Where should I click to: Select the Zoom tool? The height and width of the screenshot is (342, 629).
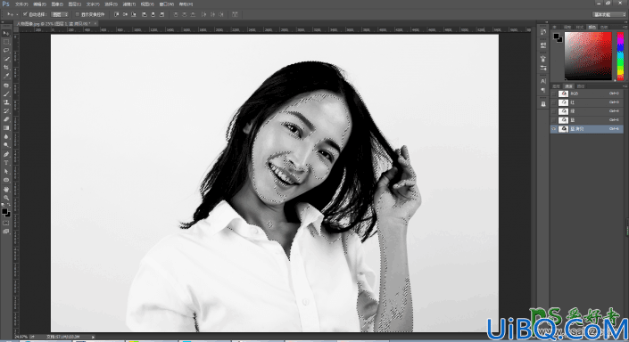point(6,198)
